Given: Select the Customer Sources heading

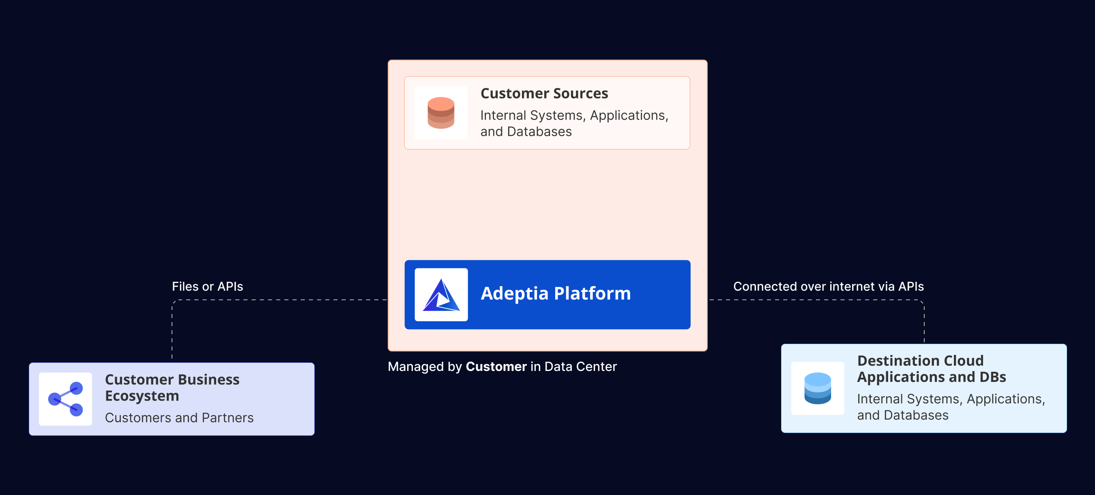Looking at the screenshot, I should (544, 94).
